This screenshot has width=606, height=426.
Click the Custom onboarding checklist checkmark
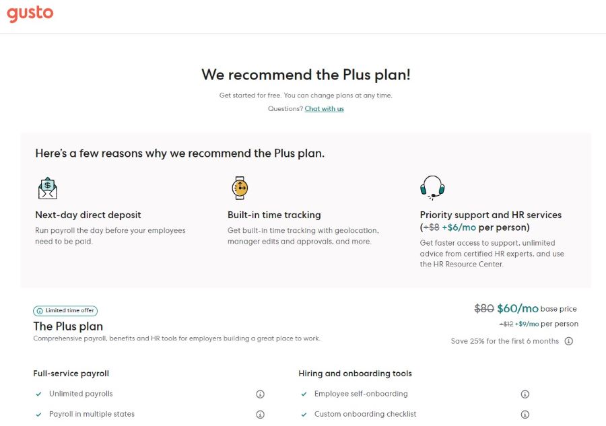(304, 415)
